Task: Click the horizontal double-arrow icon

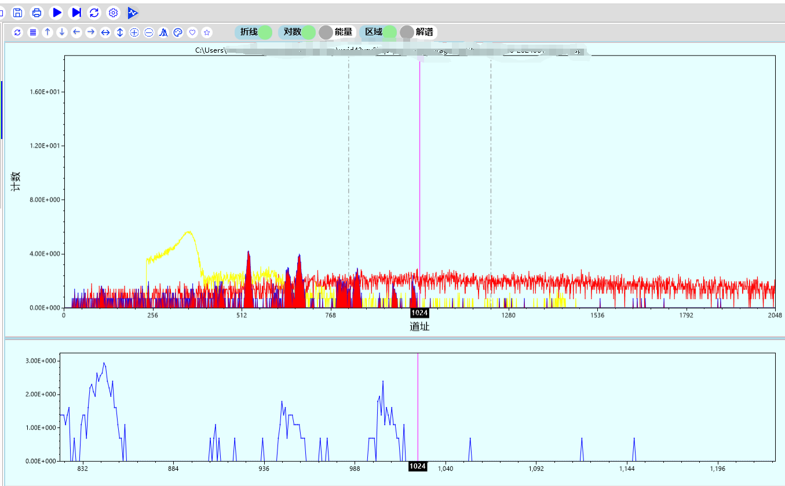Action: (105, 32)
